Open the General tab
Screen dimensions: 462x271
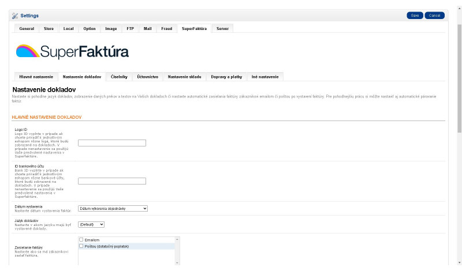[x=27, y=29]
